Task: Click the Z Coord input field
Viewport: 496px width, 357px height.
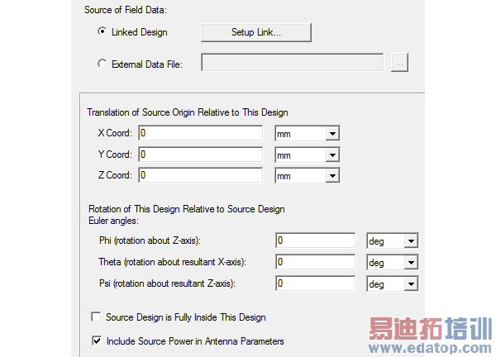Action: (x=200, y=175)
